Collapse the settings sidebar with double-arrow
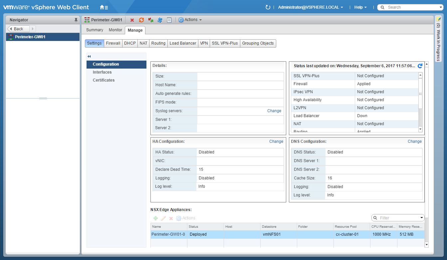The width and height of the screenshot is (447, 260). click(x=89, y=57)
